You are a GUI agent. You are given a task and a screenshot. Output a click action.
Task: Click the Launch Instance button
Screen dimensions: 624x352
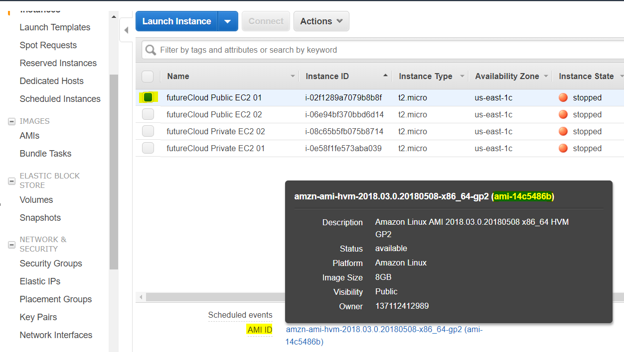(177, 21)
